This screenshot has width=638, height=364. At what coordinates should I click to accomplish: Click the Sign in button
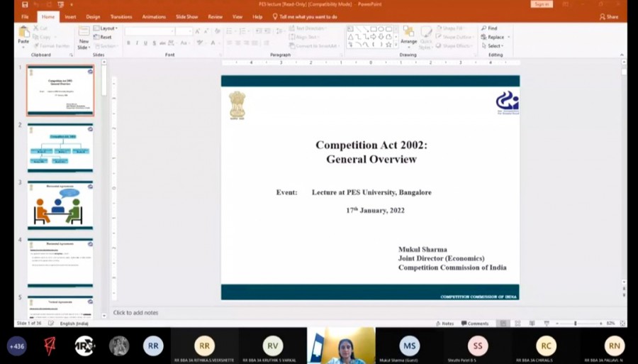(x=541, y=4)
